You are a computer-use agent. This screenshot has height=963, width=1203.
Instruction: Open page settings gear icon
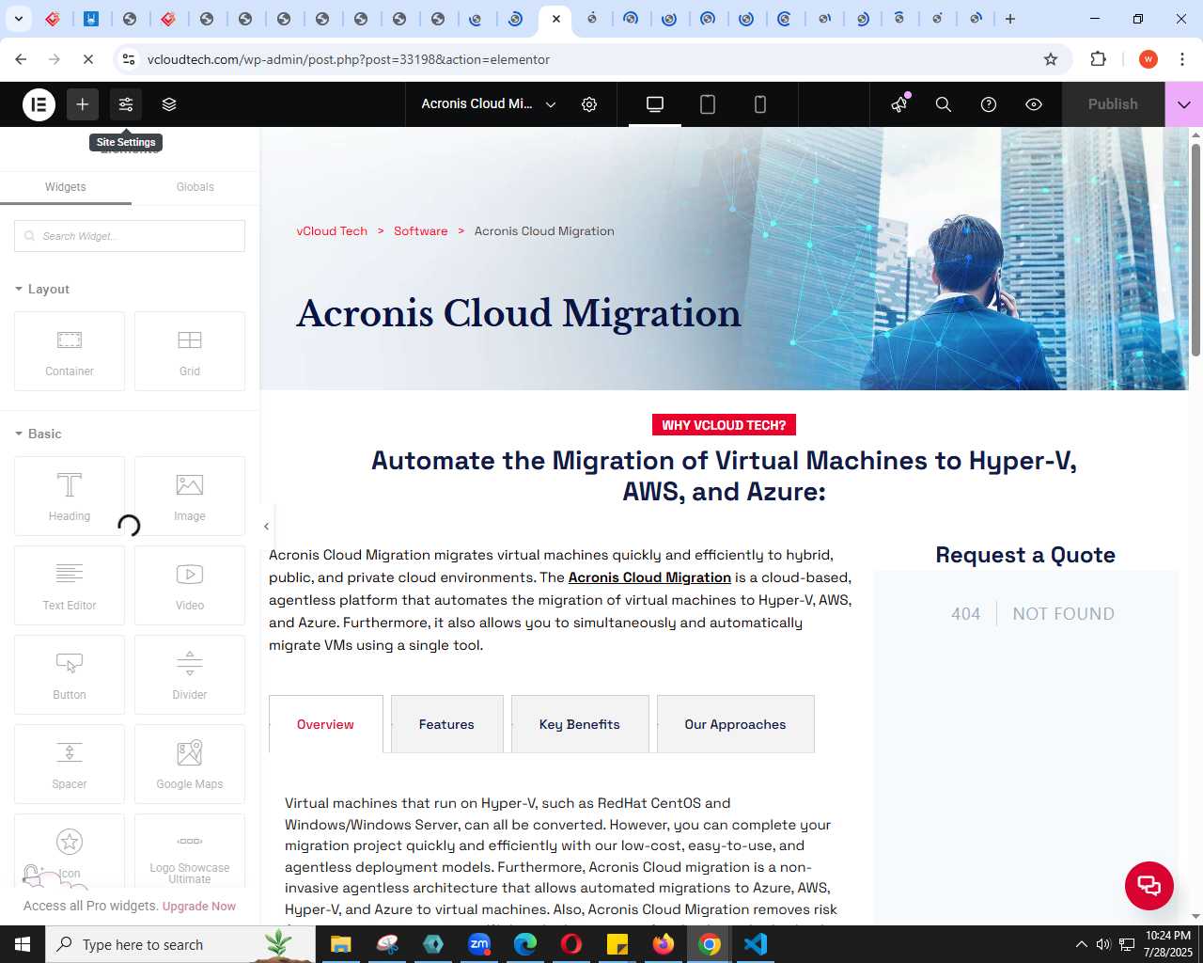pyautogui.click(x=589, y=104)
